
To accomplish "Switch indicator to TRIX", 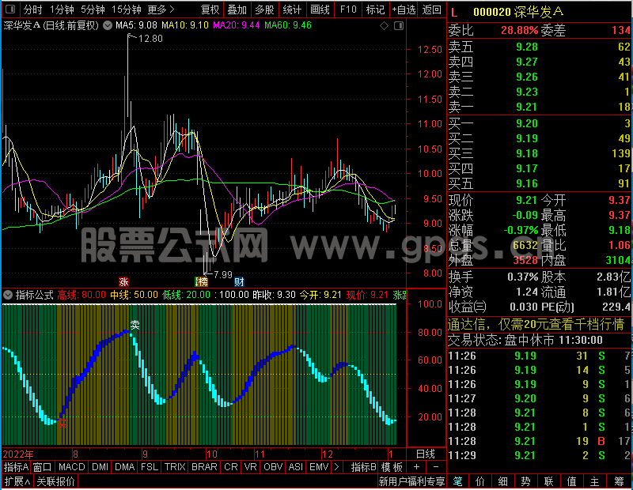I will (175, 467).
